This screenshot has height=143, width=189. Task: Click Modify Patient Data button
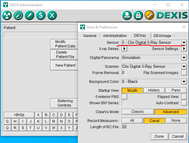tap(64, 44)
